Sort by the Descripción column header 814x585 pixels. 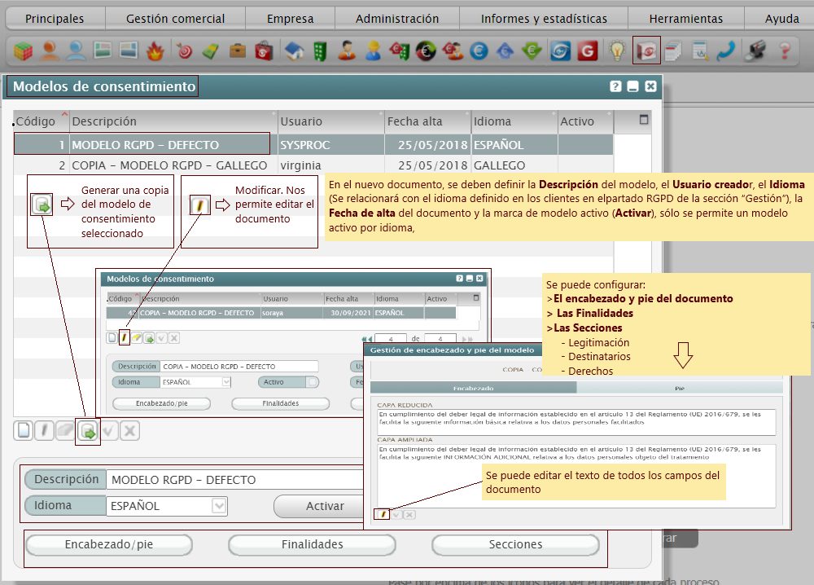tap(173, 121)
